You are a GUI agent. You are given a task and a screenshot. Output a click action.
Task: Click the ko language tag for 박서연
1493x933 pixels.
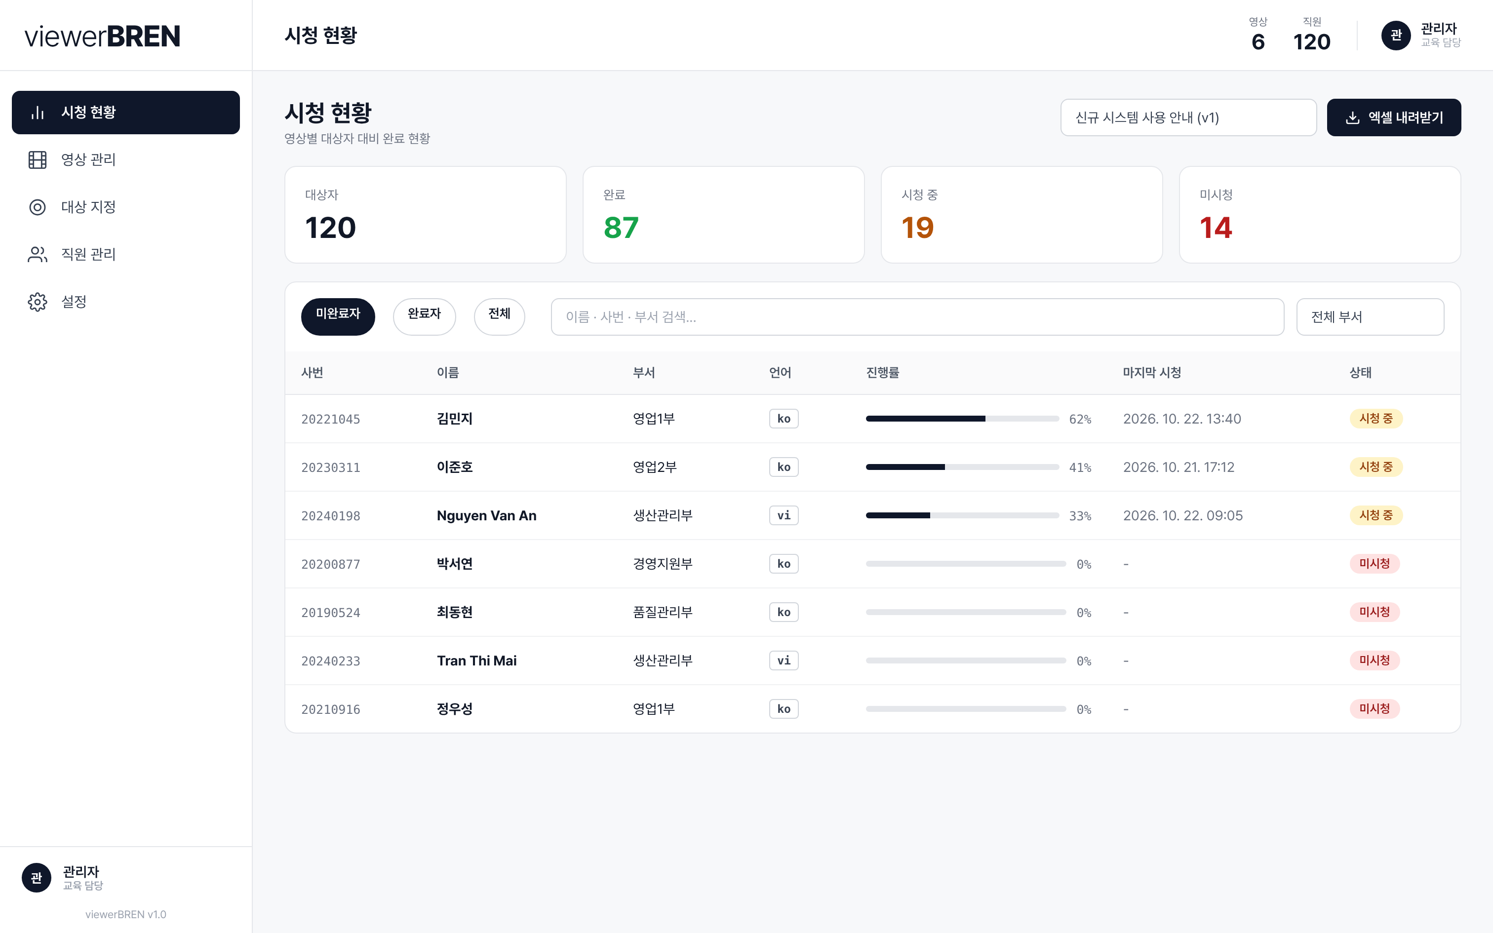[784, 563]
